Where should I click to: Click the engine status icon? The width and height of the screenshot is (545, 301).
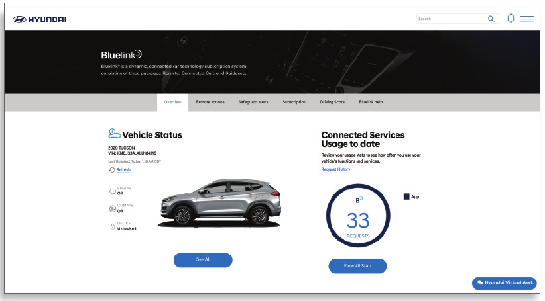coord(112,191)
